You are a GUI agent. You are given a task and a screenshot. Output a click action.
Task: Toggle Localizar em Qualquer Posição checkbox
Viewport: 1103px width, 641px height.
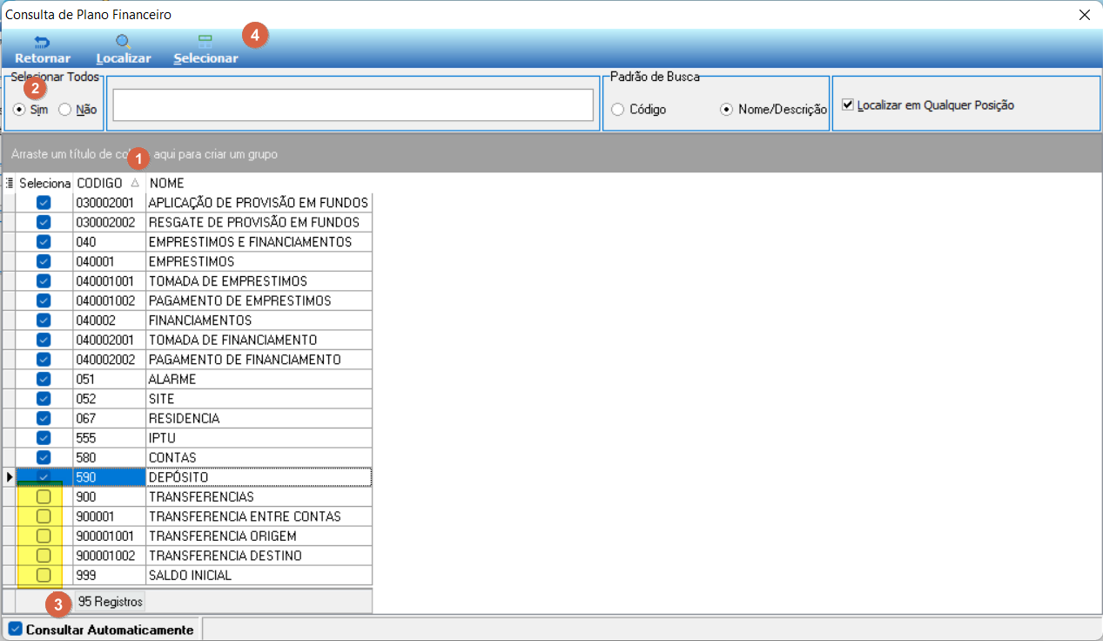click(x=848, y=105)
